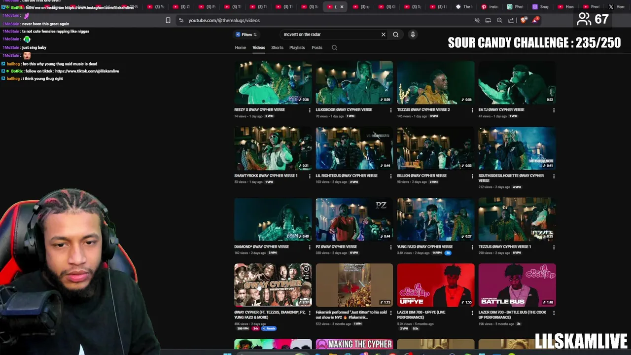The width and height of the screenshot is (631, 355).
Task: Open the Posts tab
Action: coord(317,48)
